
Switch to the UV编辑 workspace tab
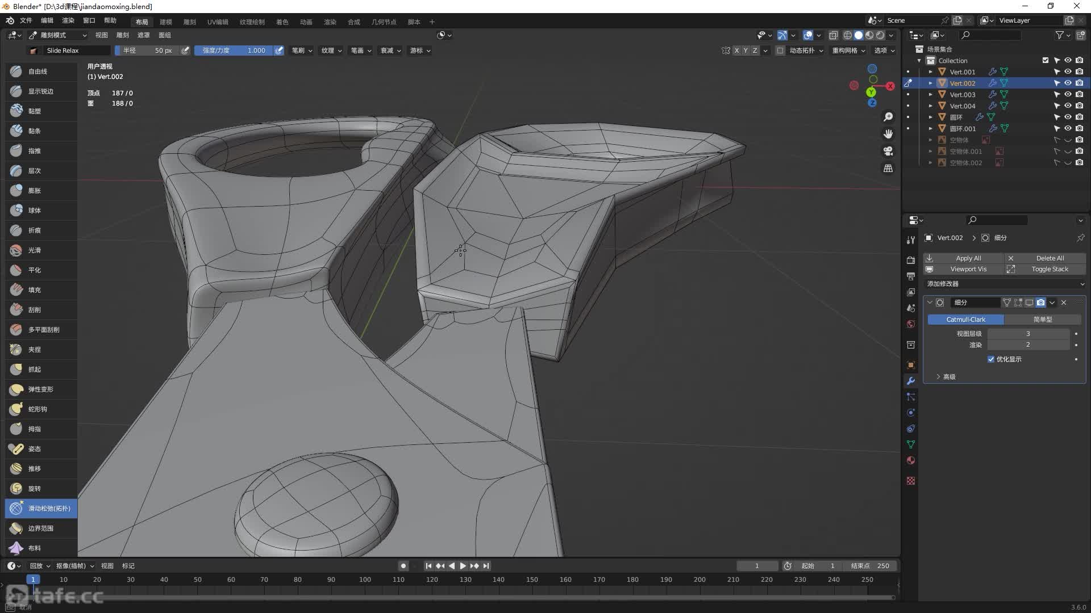click(218, 22)
